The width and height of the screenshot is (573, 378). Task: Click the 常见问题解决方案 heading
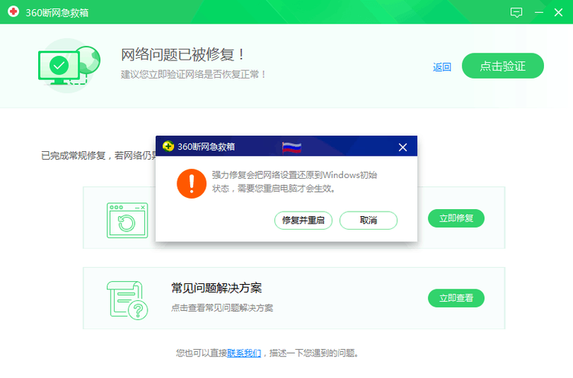[216, 288]
